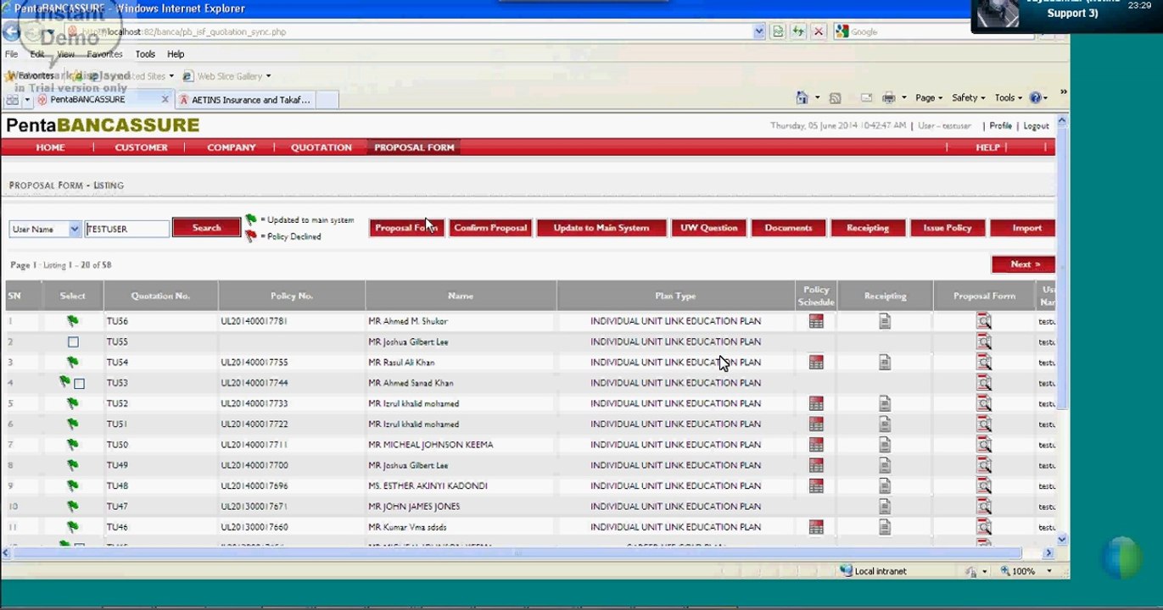Open the browser Help menu
Viewport: 1163px width, 610px height.
176,54
